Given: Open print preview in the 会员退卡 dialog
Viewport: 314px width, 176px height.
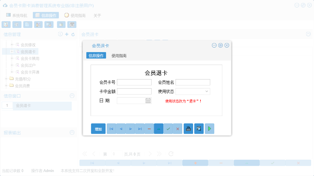Looking at the screenshot, I should pyautogui.click(x=199, y=128).
